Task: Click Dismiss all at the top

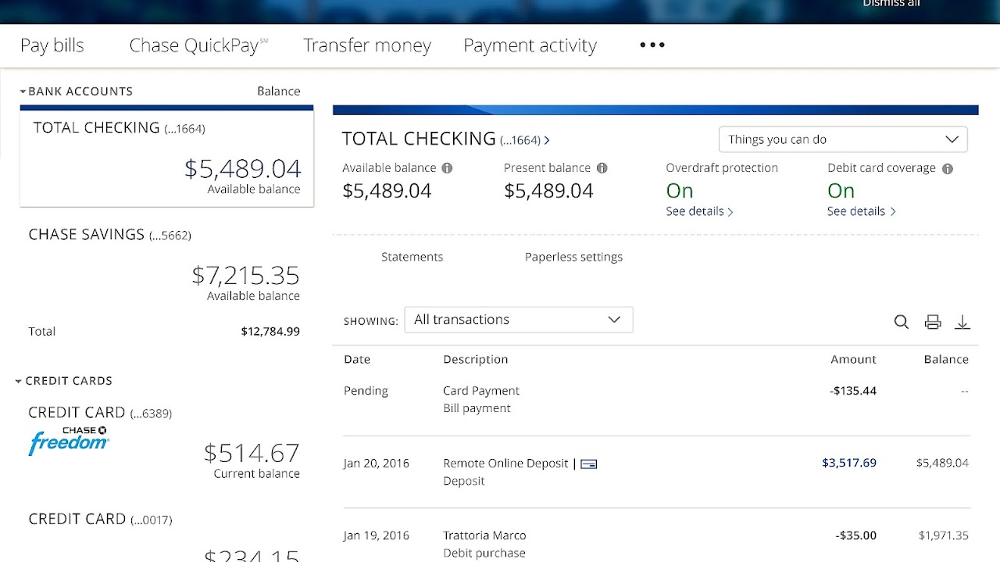Action: (x=891, y=4)
